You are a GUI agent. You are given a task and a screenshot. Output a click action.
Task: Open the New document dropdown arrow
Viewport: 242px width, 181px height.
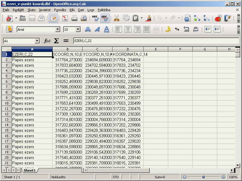click(x=16, y=18)
